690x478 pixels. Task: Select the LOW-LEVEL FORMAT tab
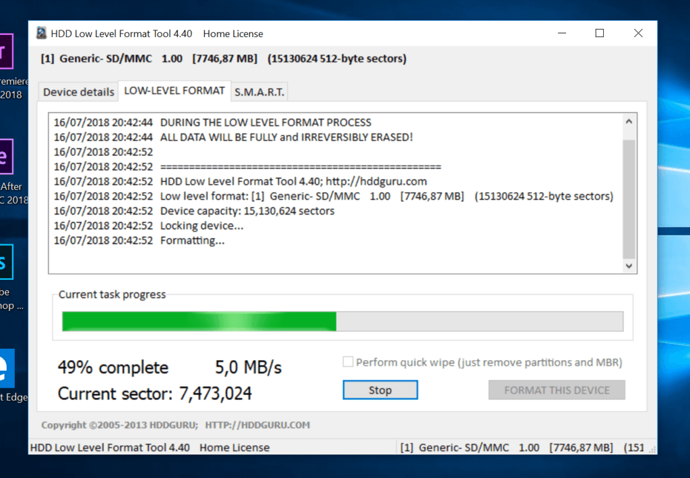(x=175, y=89)
